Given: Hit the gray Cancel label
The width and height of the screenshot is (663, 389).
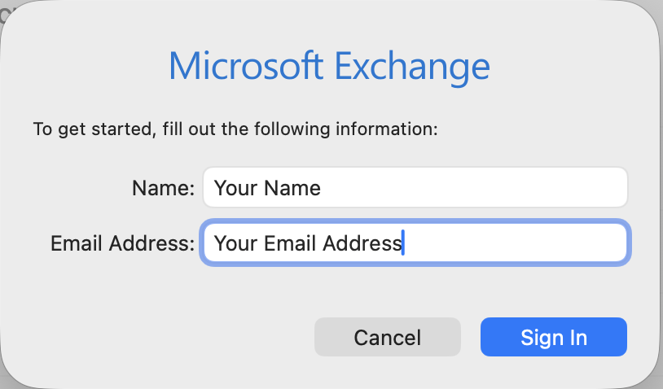Looking at the screenshot, I should coord(387,337).
